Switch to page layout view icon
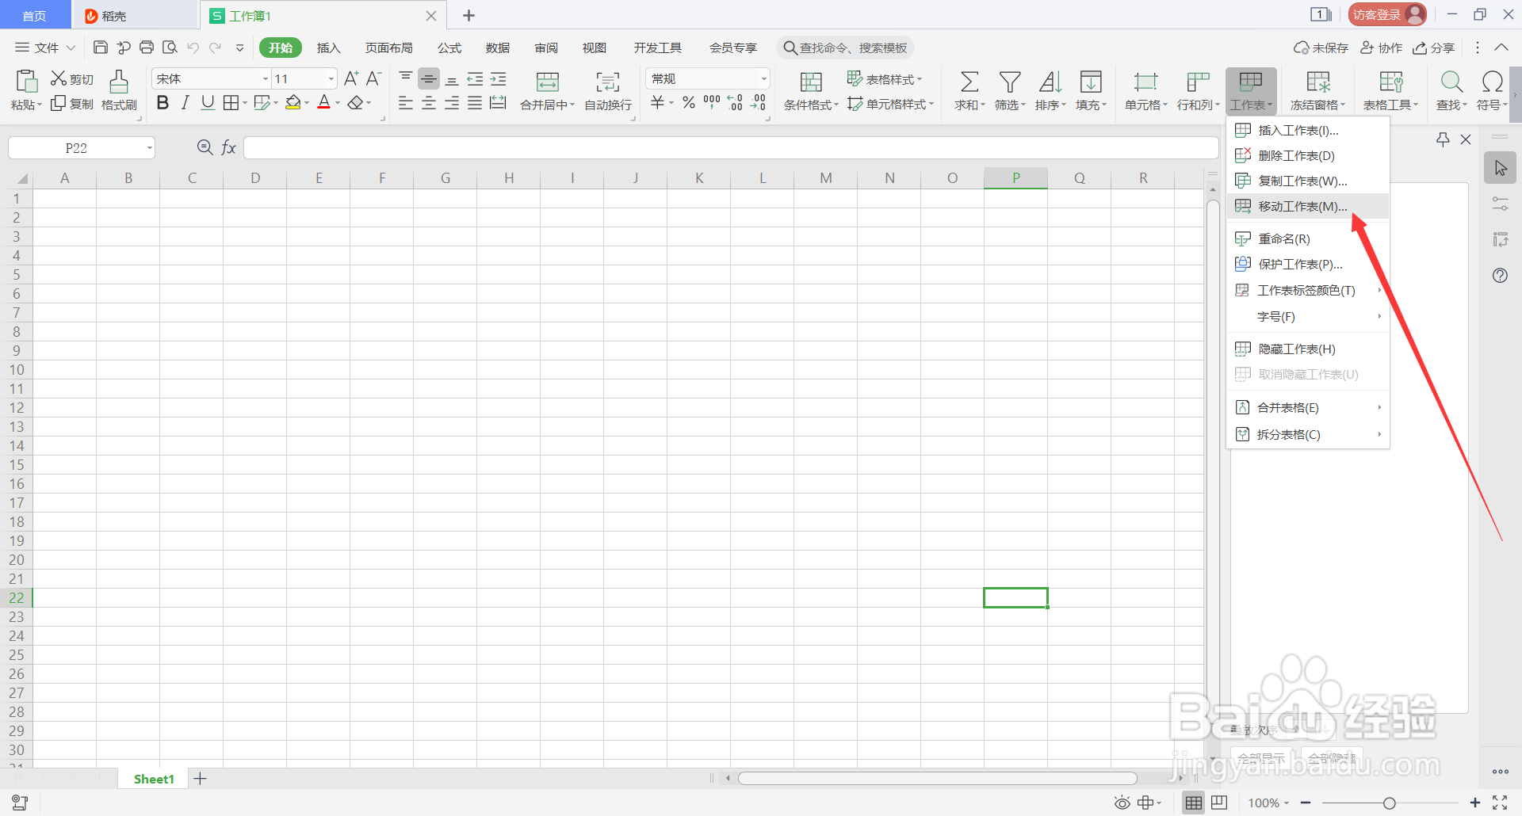1522x816 pixels. coord(1219,803)
